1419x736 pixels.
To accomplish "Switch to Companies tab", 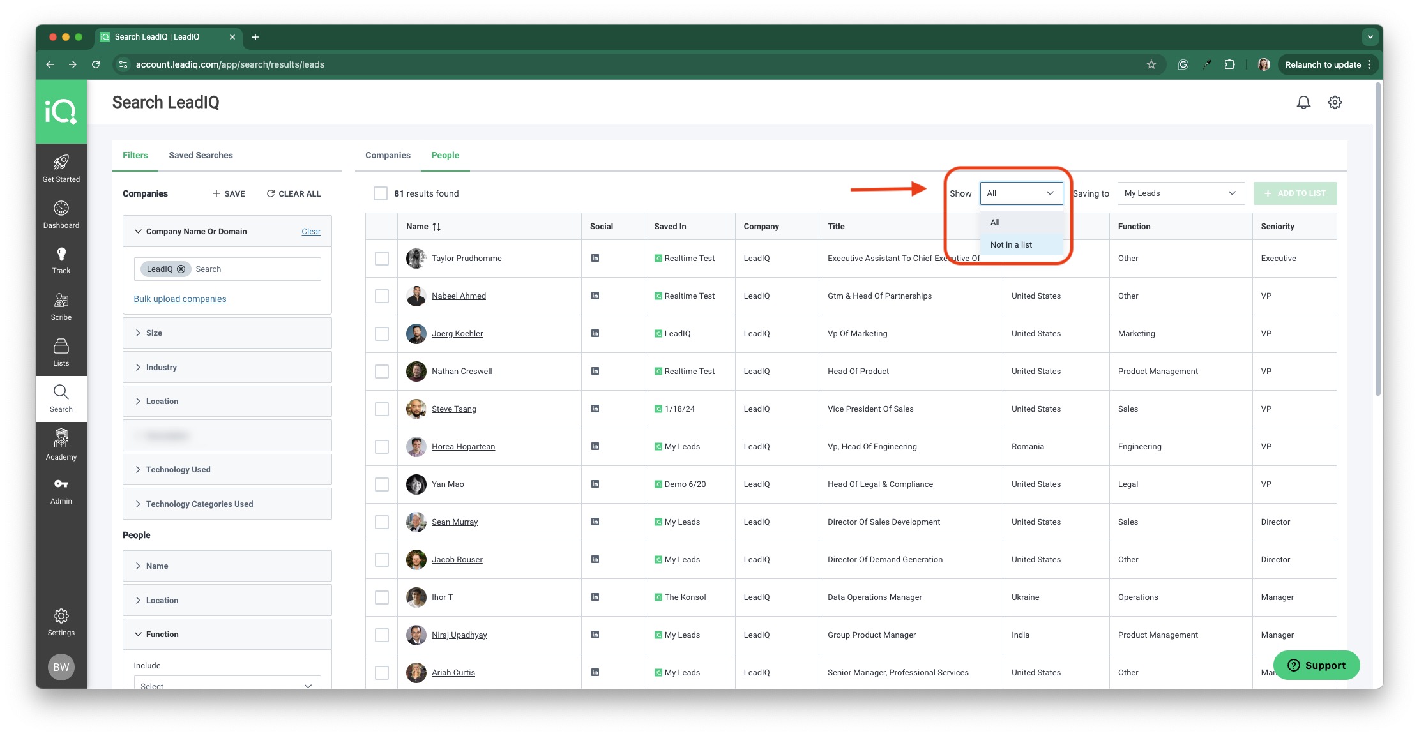I will 388,156.
